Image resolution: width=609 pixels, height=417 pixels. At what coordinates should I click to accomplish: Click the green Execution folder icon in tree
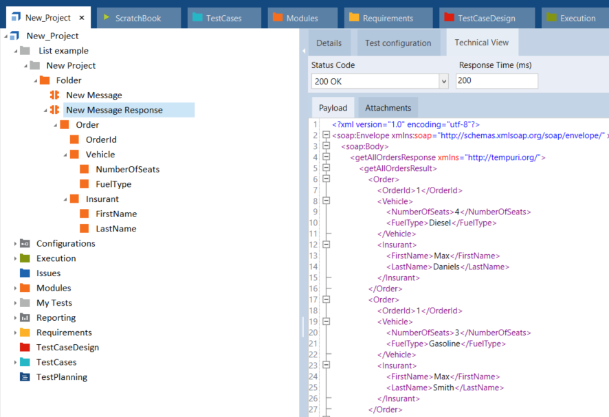[x=25, y=259]
